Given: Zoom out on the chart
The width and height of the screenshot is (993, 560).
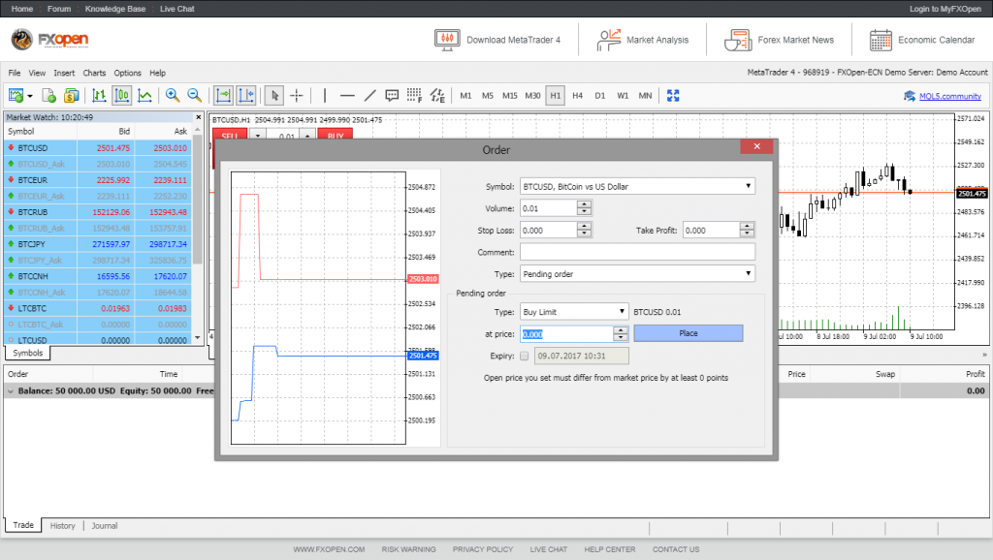Looking at the screenshot, I should pos(194,96).
